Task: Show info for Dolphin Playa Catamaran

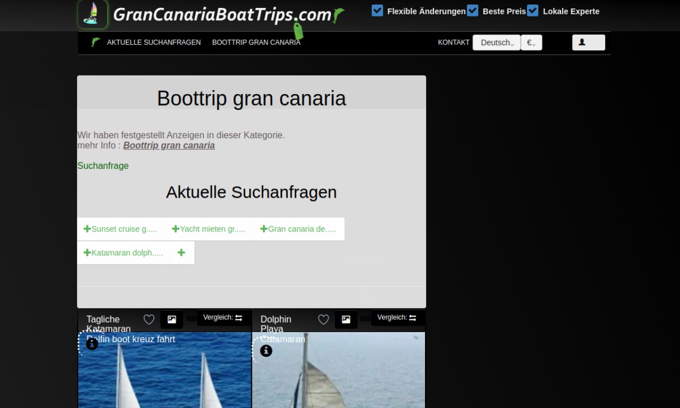Action: tap(266, 351)
